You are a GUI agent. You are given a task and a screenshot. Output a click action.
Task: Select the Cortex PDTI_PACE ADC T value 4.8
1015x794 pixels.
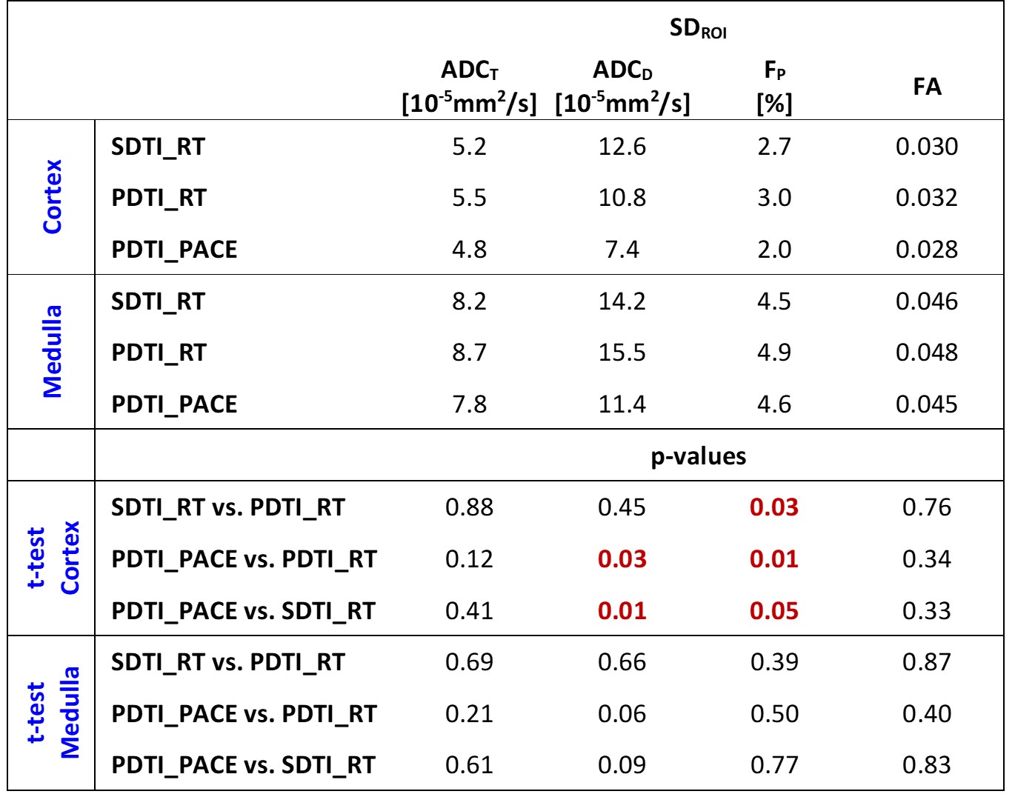click(469, 250)
